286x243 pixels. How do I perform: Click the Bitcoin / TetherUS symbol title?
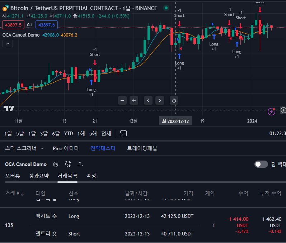84,8
